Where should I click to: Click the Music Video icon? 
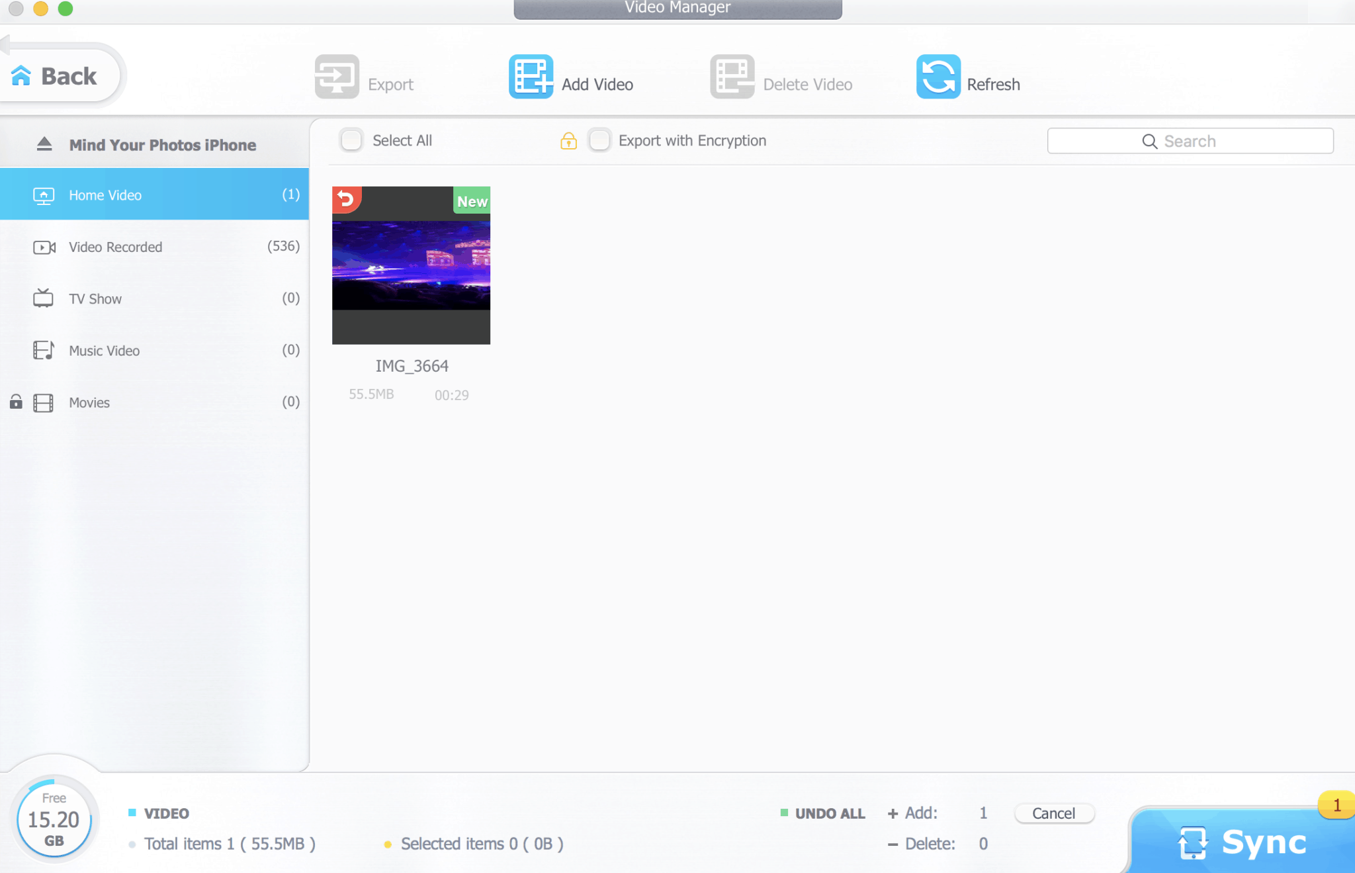[x=43, y=351]
